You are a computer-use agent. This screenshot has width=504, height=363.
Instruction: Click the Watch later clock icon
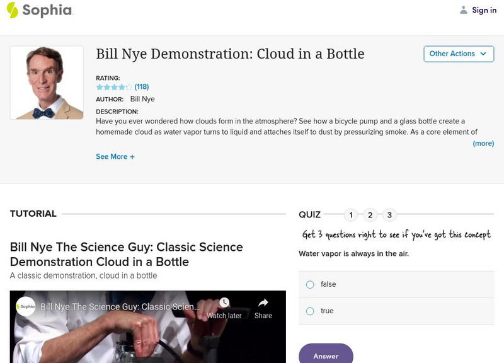(x=224, y=303)
